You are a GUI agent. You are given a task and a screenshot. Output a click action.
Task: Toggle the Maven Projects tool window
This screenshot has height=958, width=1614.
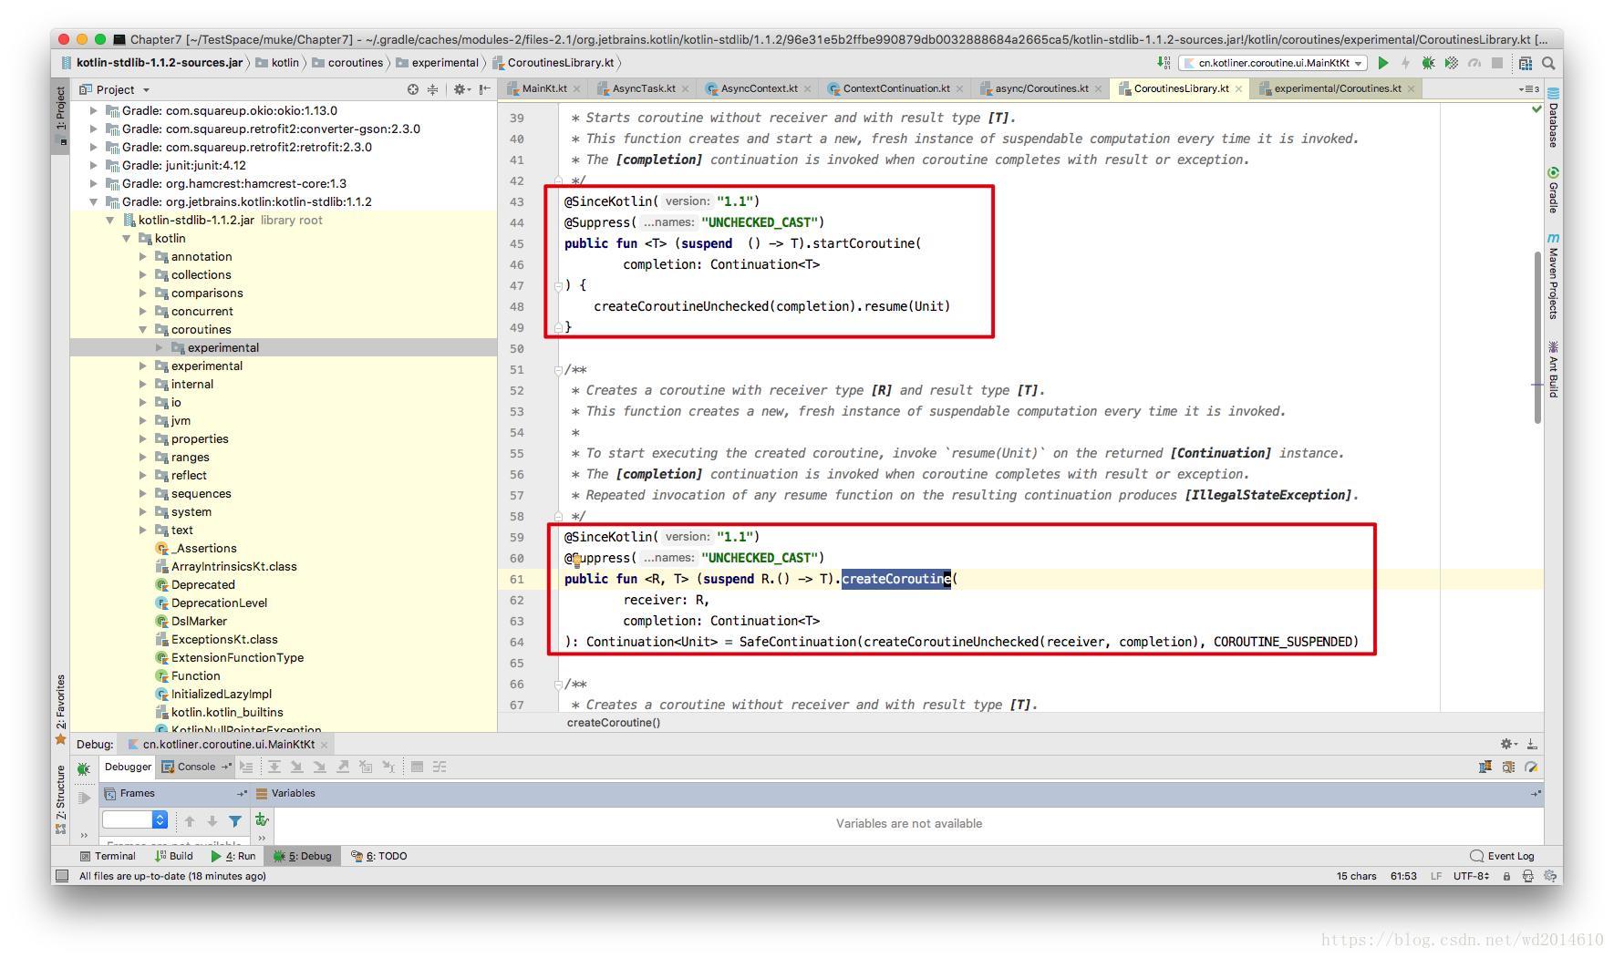click(x=1553, y=275)
